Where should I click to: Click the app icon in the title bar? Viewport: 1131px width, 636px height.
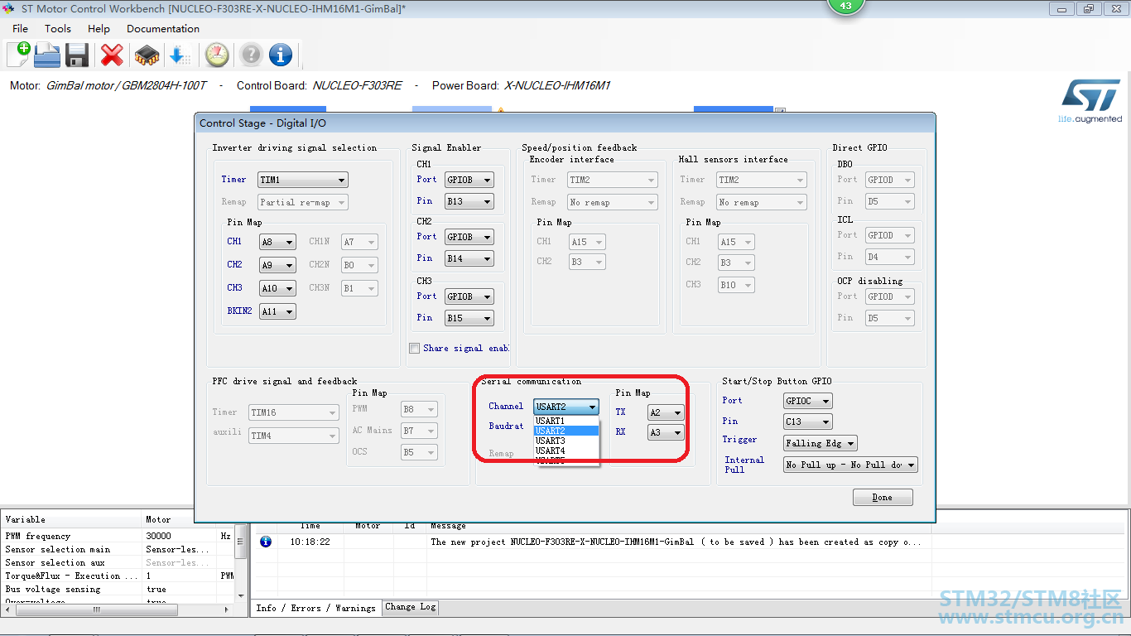pos(9,8)
